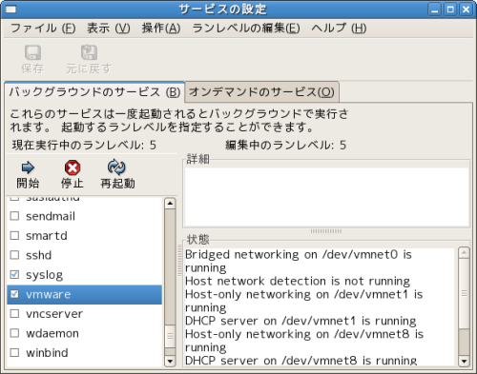Screen dimensions: 477x374
Task: Open the window menu icon in title bar
Action: click(x=11, y=10)
